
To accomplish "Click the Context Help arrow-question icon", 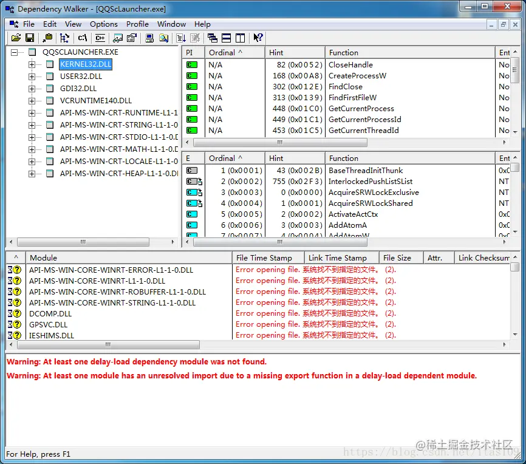I will pos(258,38).
